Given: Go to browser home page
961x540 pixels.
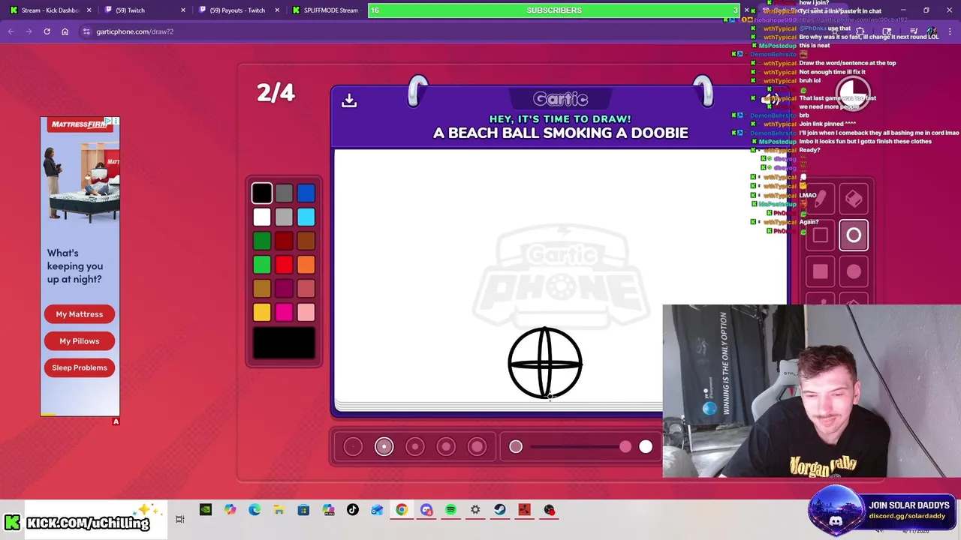Looking at the screenshot, I should [65, 31].
